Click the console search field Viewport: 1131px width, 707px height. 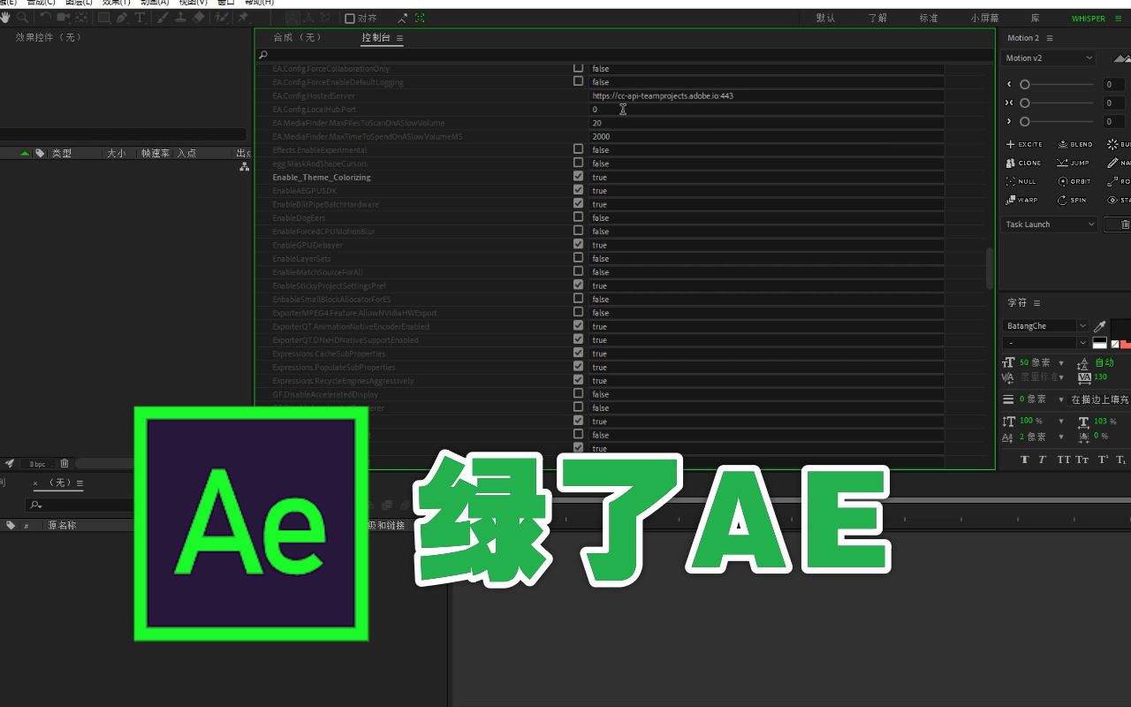click(626, 55)
